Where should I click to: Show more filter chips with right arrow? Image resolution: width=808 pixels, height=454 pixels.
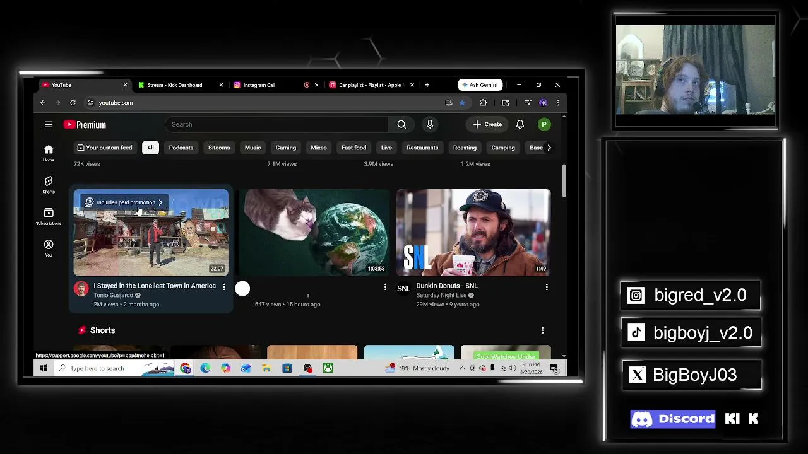pyautogui.click(x=549, y=148)
